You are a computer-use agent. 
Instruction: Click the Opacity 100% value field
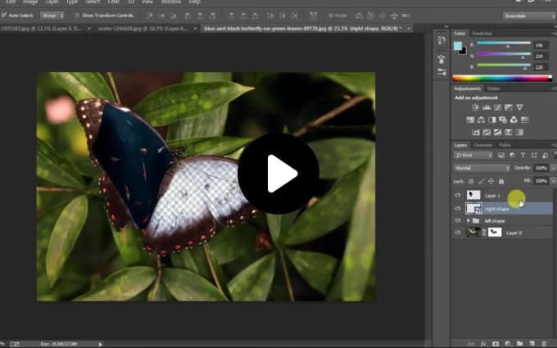click(541, 168)
